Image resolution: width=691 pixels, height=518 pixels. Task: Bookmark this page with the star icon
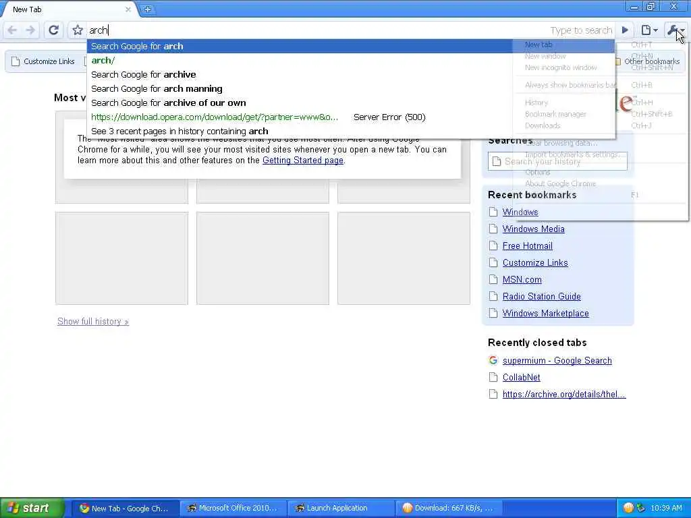pyautogui.click(x=78, y=30)
